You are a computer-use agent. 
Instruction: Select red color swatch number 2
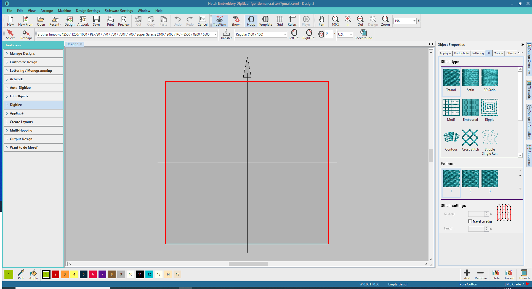pyautogui.click(x=55, y=274)
